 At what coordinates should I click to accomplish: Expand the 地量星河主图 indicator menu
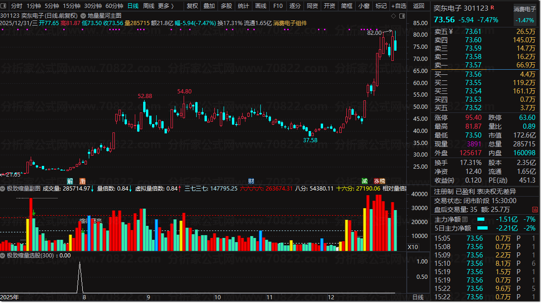(83, 15)
